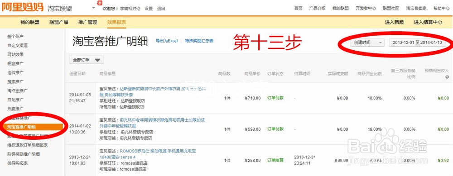Open 淘宝客卖家
Image resolution: width=453 pixels, height=176 pixels.
[x=416, y=8]
